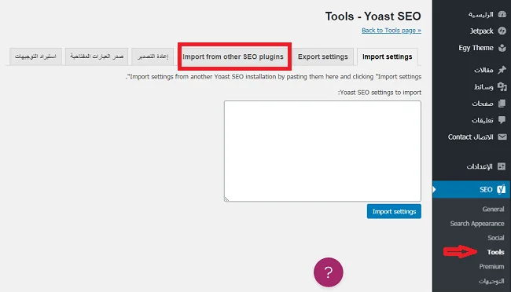This screenshot has height=292, width=511.
Task: Select the SEO menu item
Action: (472, 189)
